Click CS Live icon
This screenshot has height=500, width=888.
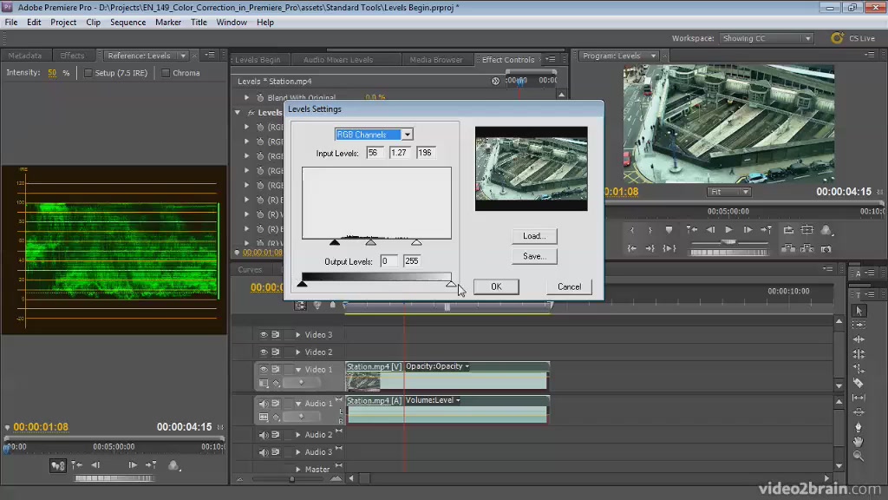click(x=837, y=38)
